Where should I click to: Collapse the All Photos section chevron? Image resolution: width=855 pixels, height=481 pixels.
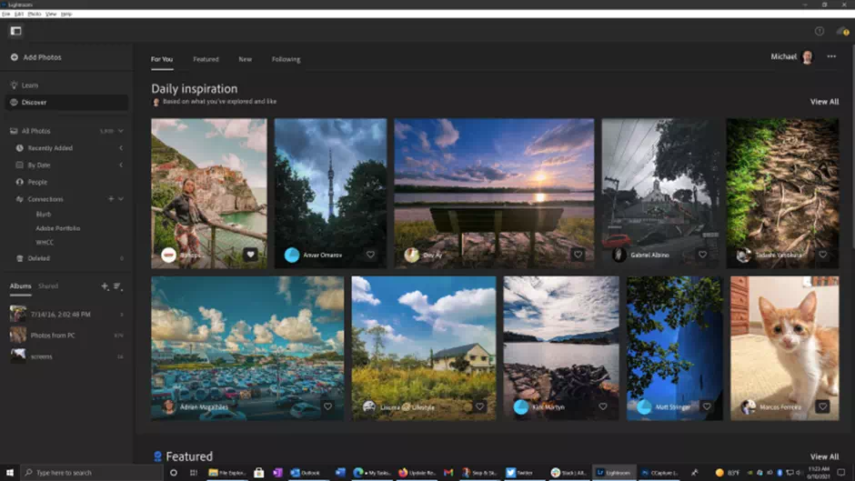click(120, 131)
